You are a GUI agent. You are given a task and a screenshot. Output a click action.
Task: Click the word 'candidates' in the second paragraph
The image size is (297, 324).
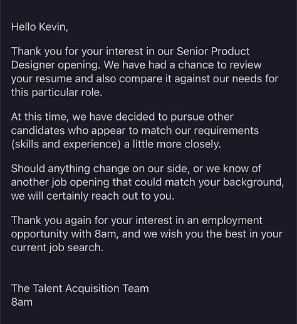(x=38, y=131)
